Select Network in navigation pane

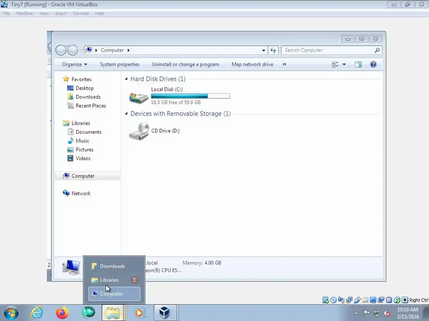[x=81, y=193]
